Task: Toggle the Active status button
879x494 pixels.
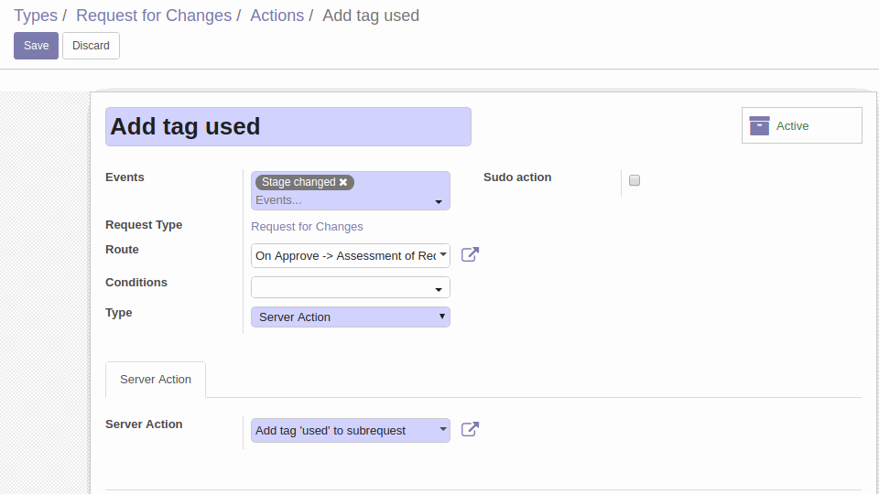Action: tap(802, 125)
